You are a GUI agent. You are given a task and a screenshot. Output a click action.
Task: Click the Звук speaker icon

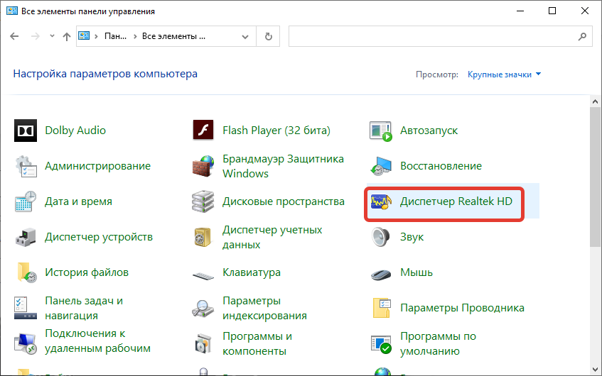(381, 237)
